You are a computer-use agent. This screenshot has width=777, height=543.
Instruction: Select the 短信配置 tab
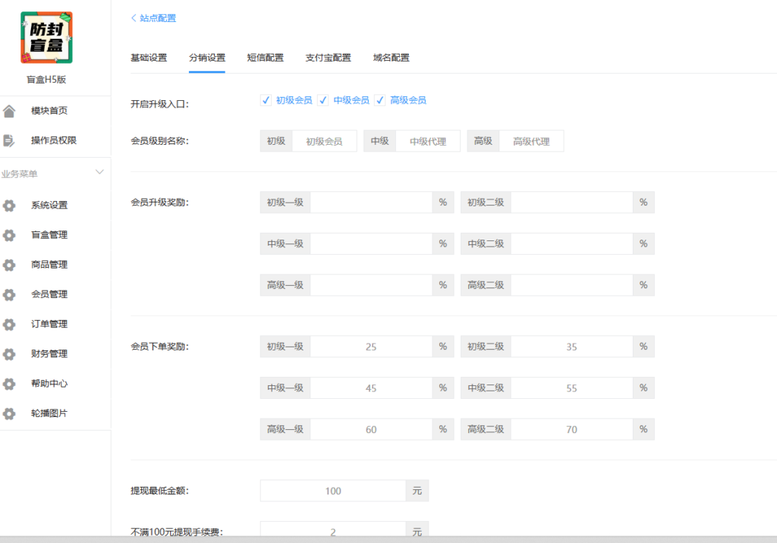[265, 58]
